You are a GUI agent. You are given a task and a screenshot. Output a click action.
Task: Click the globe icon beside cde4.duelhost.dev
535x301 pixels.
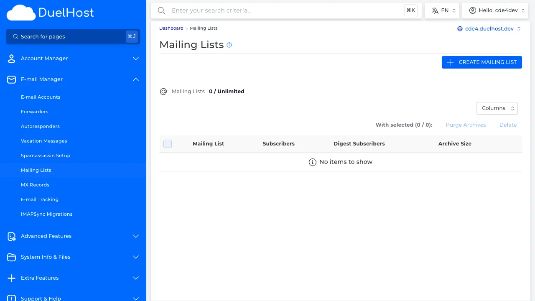(x=460, y=28)
